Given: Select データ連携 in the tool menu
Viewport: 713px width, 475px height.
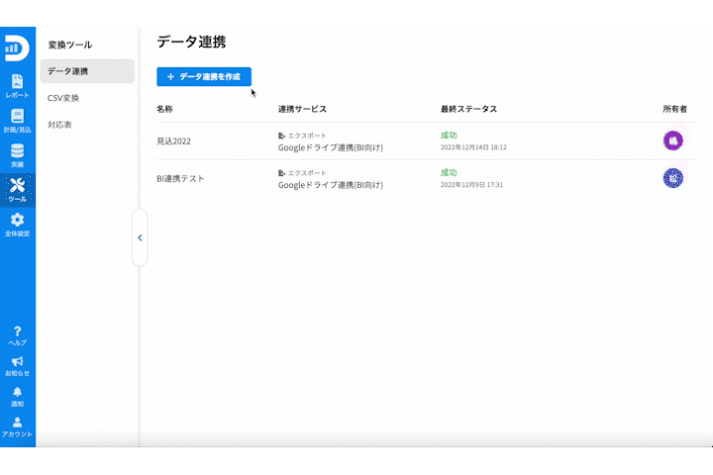Looking at the screenshot, I should click(87, 71).
